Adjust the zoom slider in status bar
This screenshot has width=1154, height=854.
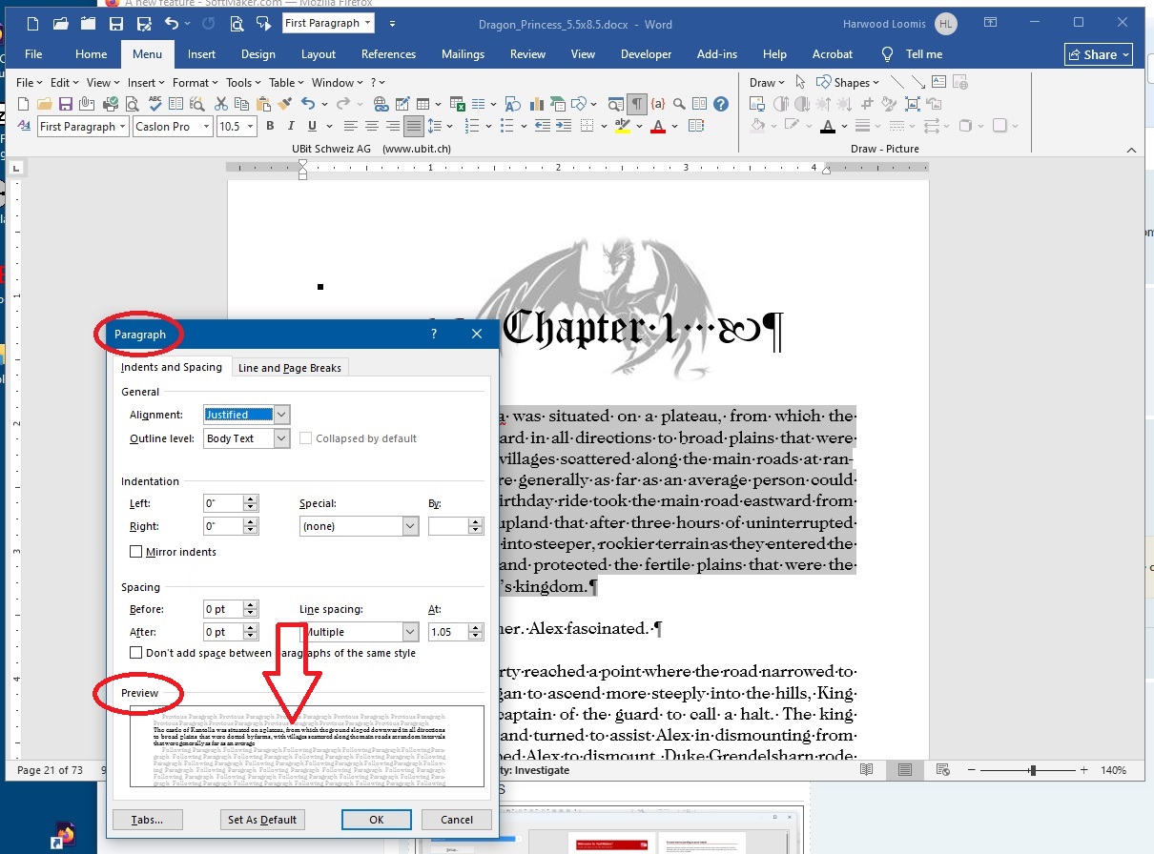point(1032,769)
